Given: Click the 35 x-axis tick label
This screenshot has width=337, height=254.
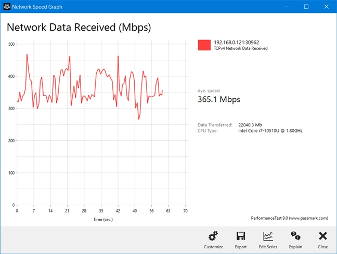Looking at the screenshot, I should tap(101, 211).
